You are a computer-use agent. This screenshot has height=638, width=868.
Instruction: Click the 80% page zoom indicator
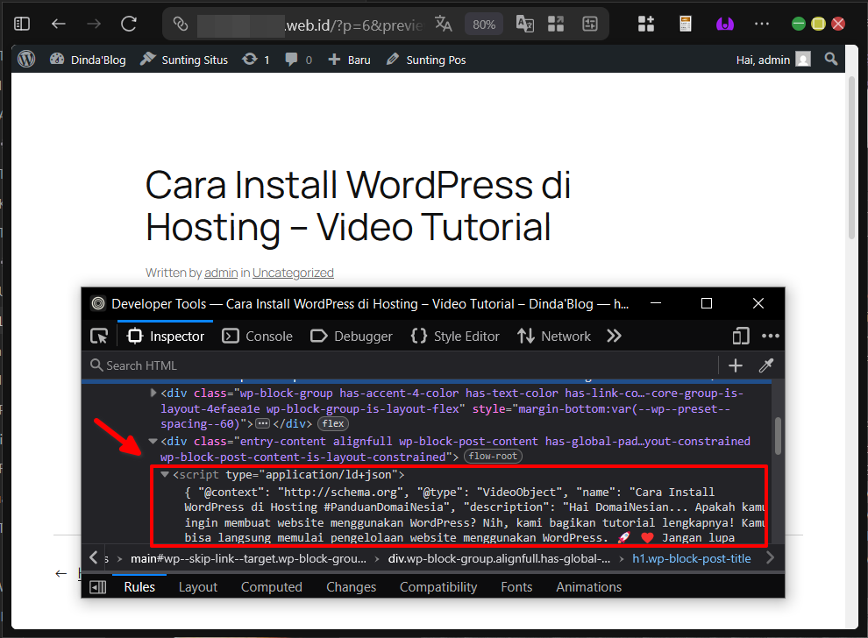click(x=484, y=24)
